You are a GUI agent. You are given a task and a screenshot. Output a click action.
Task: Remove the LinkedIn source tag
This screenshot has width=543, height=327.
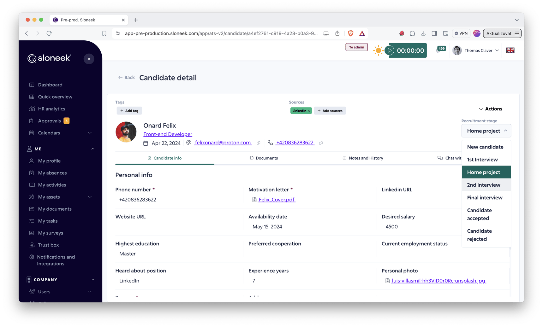point(309,111)
